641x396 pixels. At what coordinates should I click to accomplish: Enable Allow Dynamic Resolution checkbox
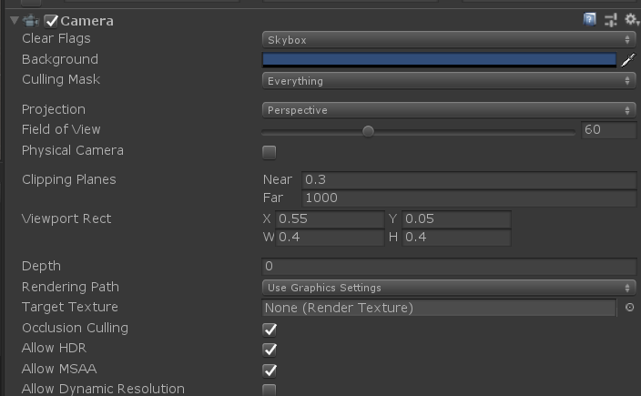269,390
